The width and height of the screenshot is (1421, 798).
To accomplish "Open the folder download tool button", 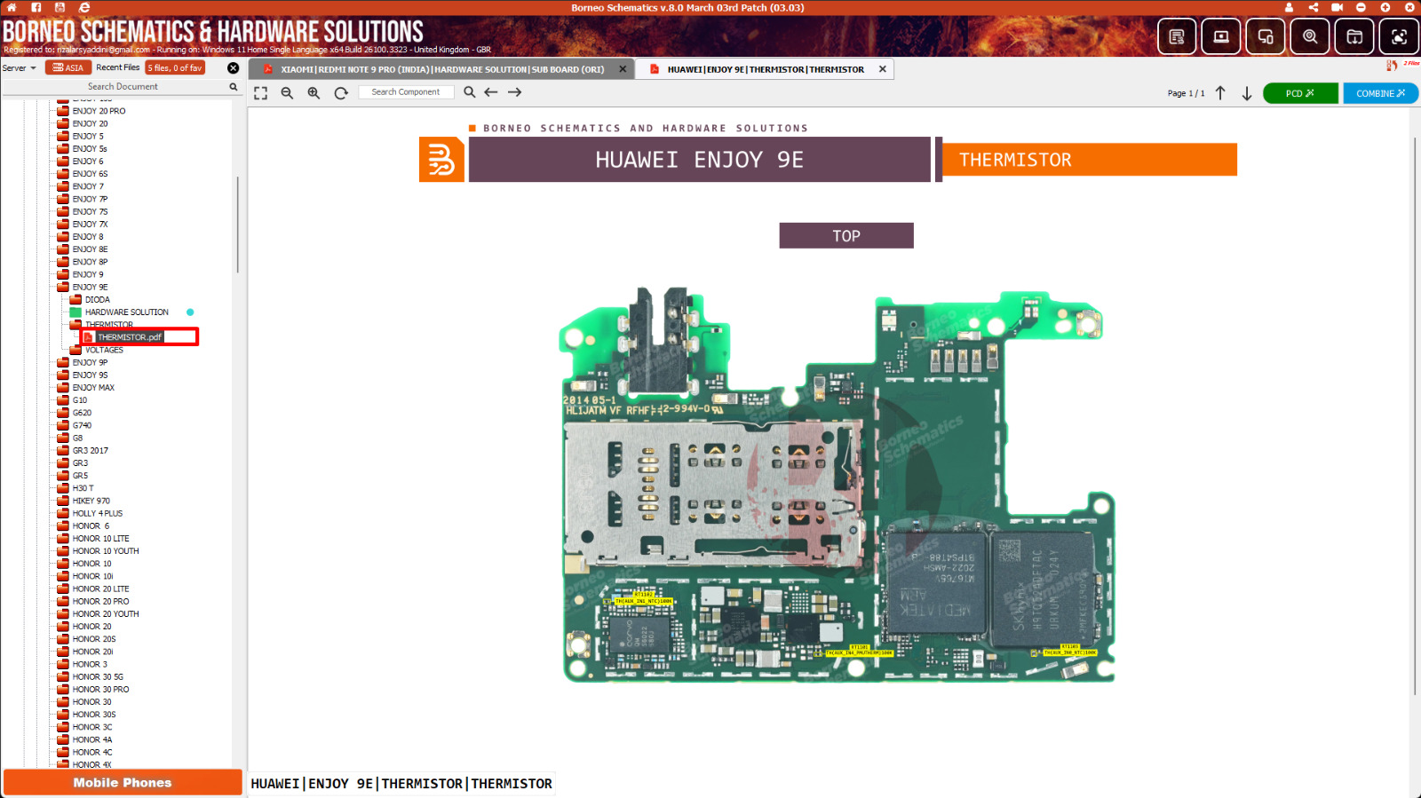I will (x=1354, y=36).
